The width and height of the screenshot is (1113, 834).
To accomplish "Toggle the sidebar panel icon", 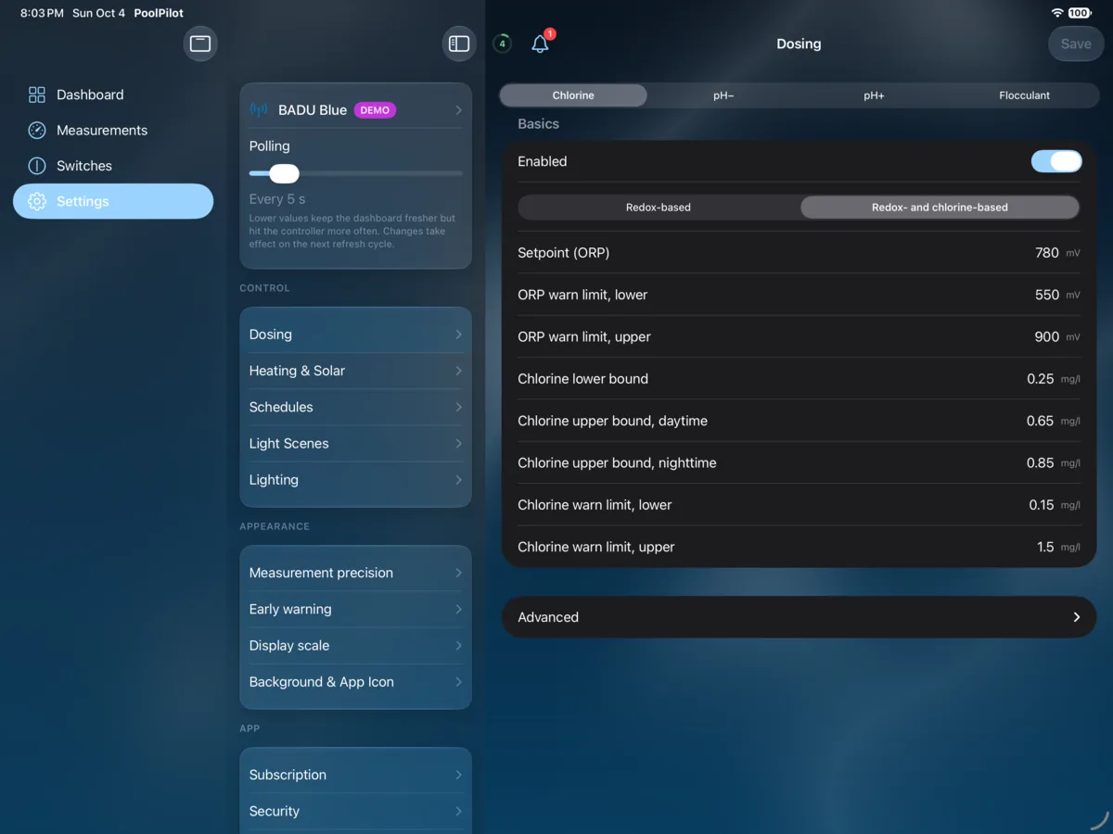I will [459, 44].
